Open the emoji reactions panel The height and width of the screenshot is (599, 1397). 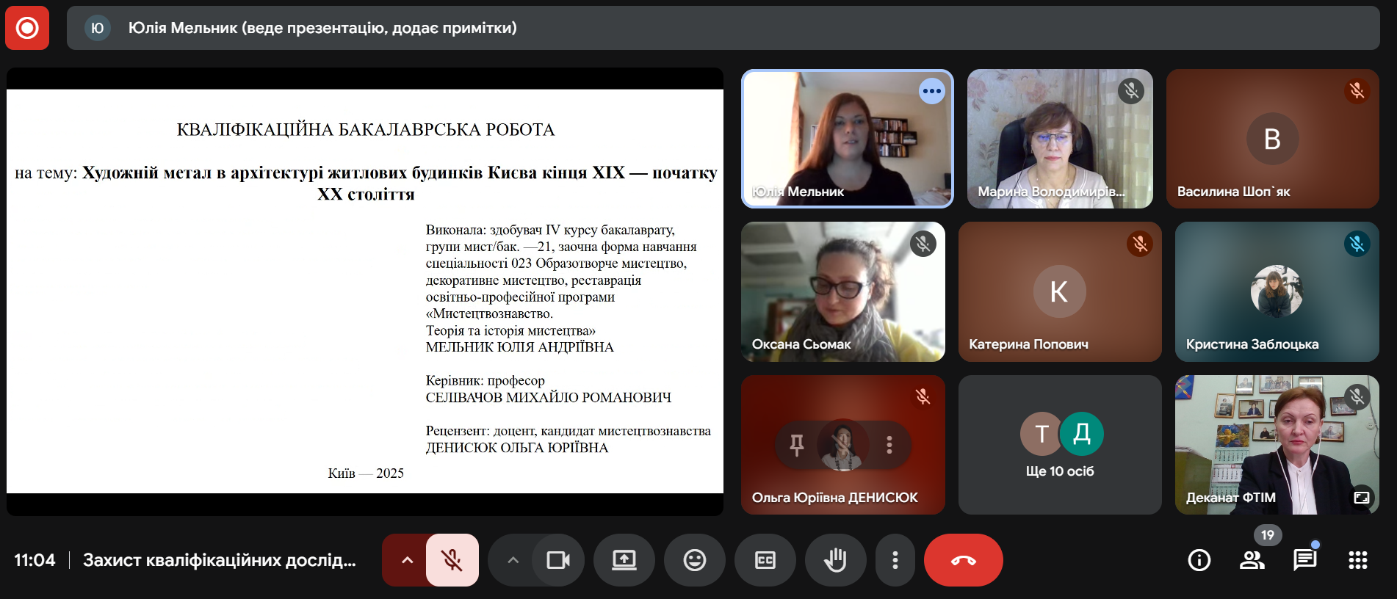pyautogui.click(x=694, y=560)
